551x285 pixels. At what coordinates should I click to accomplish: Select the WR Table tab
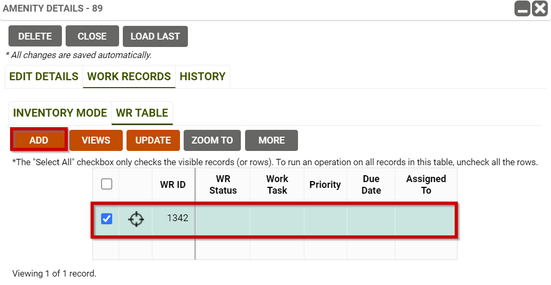click(142, 113)
